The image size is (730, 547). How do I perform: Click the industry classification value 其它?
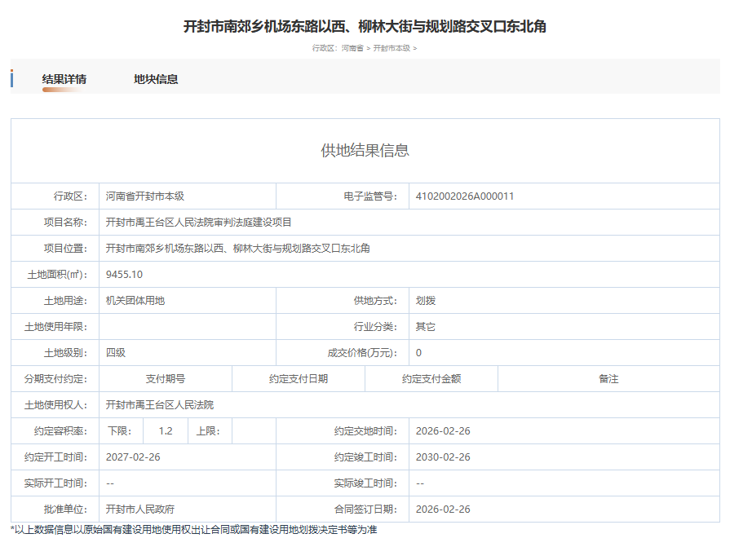click(x=426, y=327)
